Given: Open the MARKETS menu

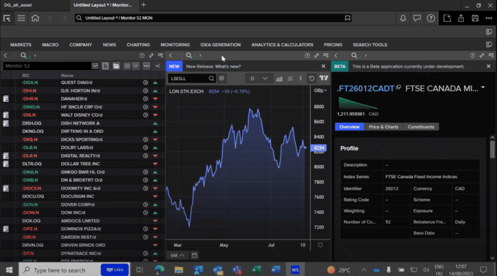Looking at the screenshot, I should [x=21, y=45].
